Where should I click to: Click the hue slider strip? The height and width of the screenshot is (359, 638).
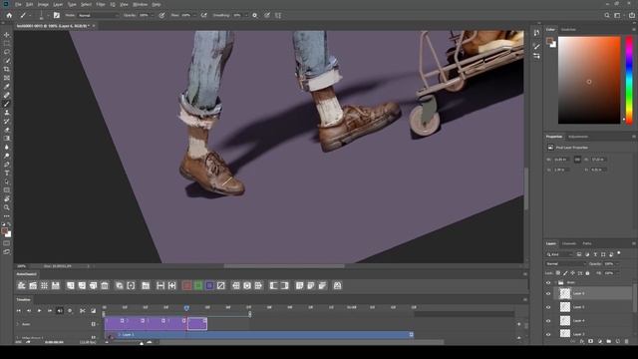[x=629, y=80]
